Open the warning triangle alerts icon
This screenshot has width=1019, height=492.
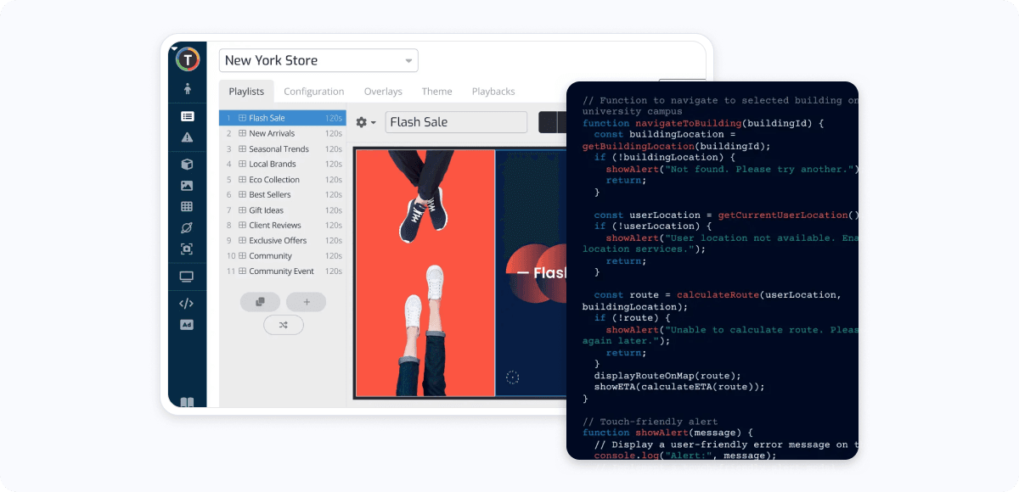coord(187,137)
